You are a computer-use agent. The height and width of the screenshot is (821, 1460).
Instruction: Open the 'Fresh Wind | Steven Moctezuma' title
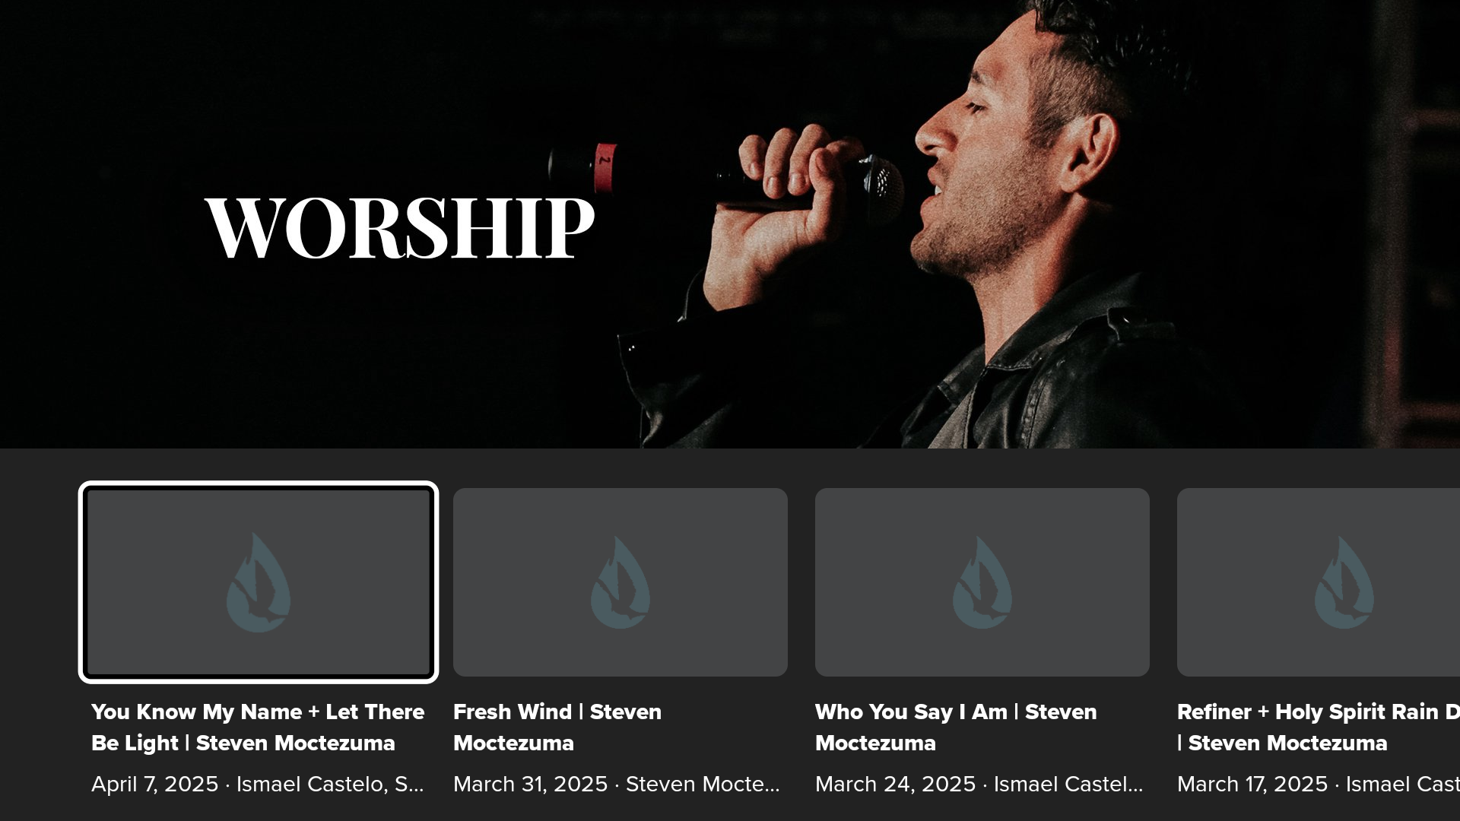557,727
